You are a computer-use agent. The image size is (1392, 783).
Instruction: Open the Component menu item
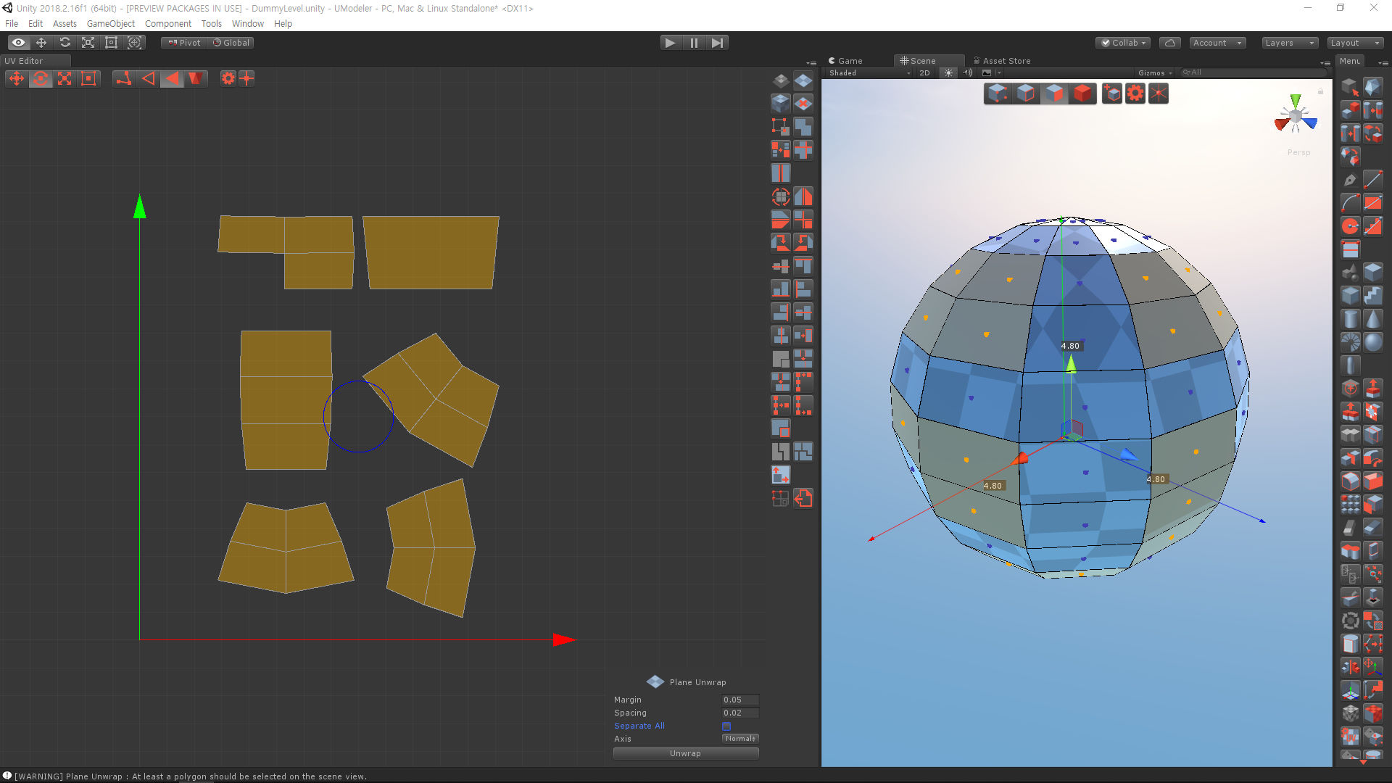pyautogui.click(x=163, y=24)
